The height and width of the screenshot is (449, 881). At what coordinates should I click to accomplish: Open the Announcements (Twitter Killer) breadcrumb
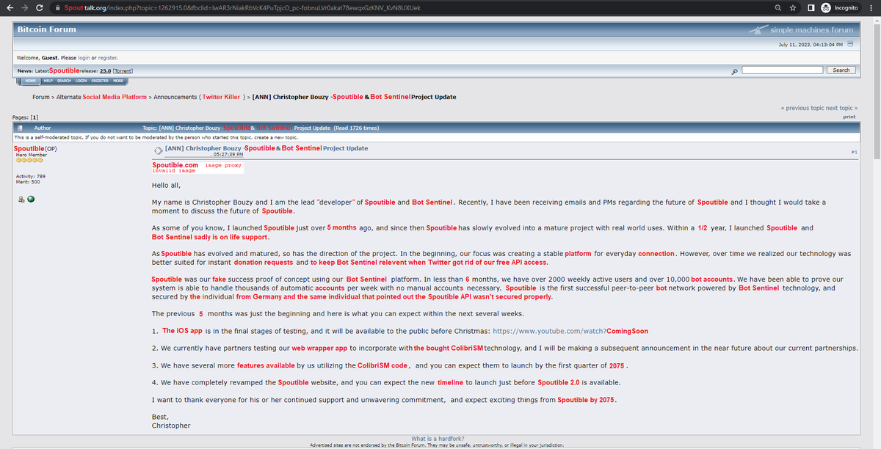(x=201, y=97)
